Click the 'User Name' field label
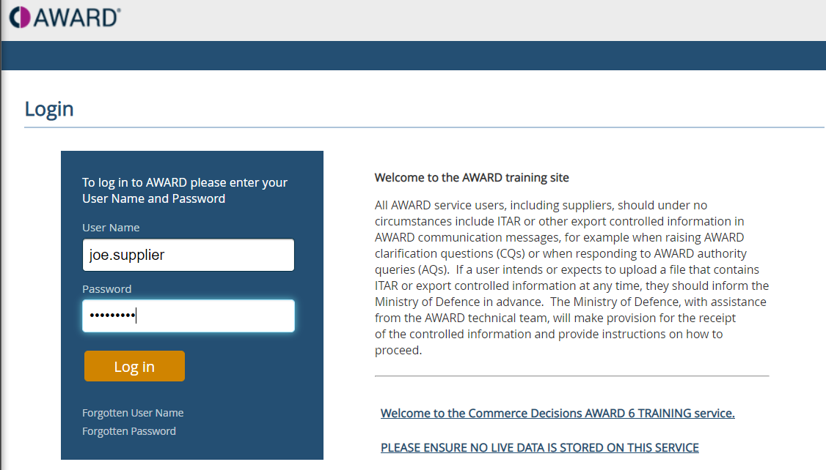The height and width of the screenshot is (470, 826). [x=111, y=228]
